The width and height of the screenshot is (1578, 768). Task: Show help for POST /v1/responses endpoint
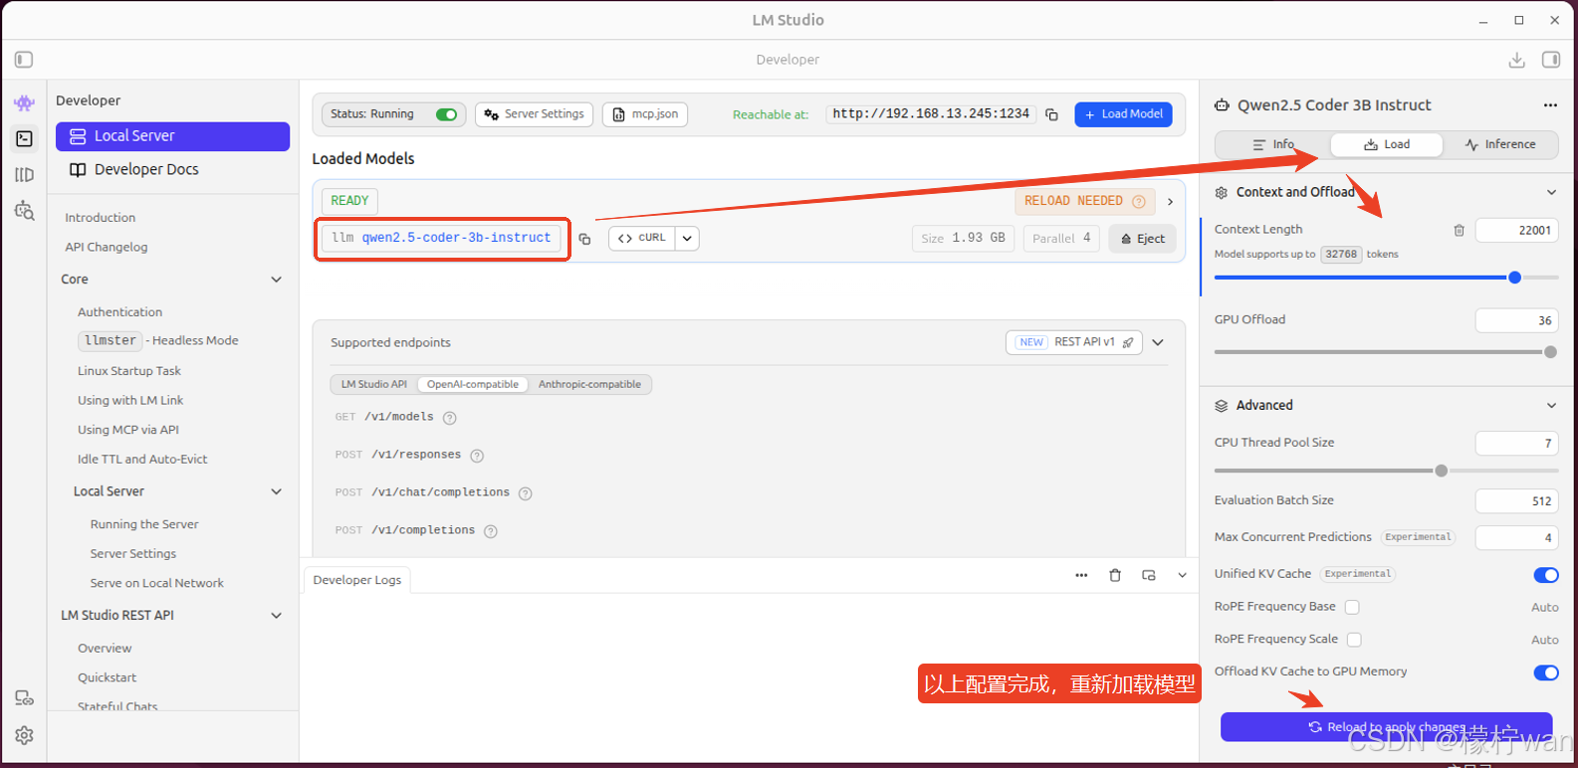point(477,456)
